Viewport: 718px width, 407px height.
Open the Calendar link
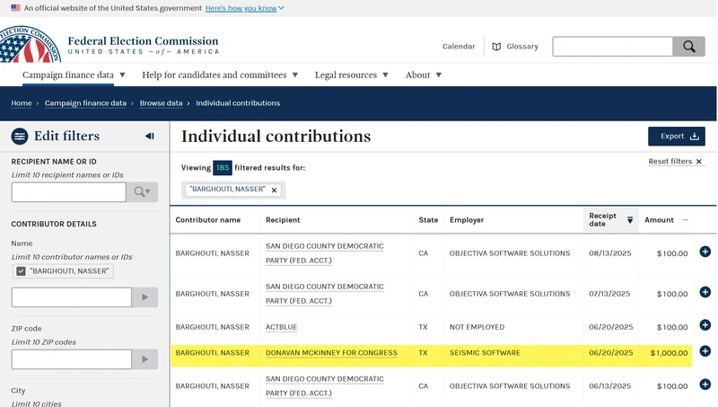coord(459,47)
